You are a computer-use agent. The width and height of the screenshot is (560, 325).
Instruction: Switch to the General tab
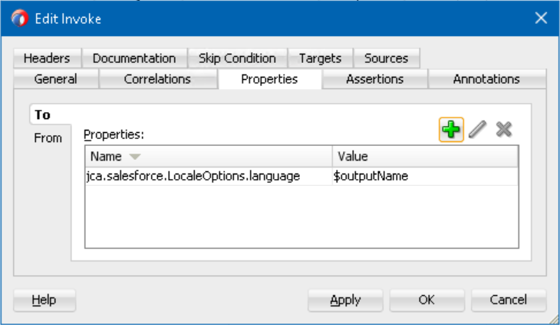pyautogui.click(x=55, y=79)
